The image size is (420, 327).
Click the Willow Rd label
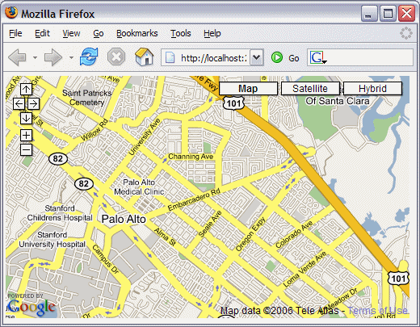tap(94, 130)
